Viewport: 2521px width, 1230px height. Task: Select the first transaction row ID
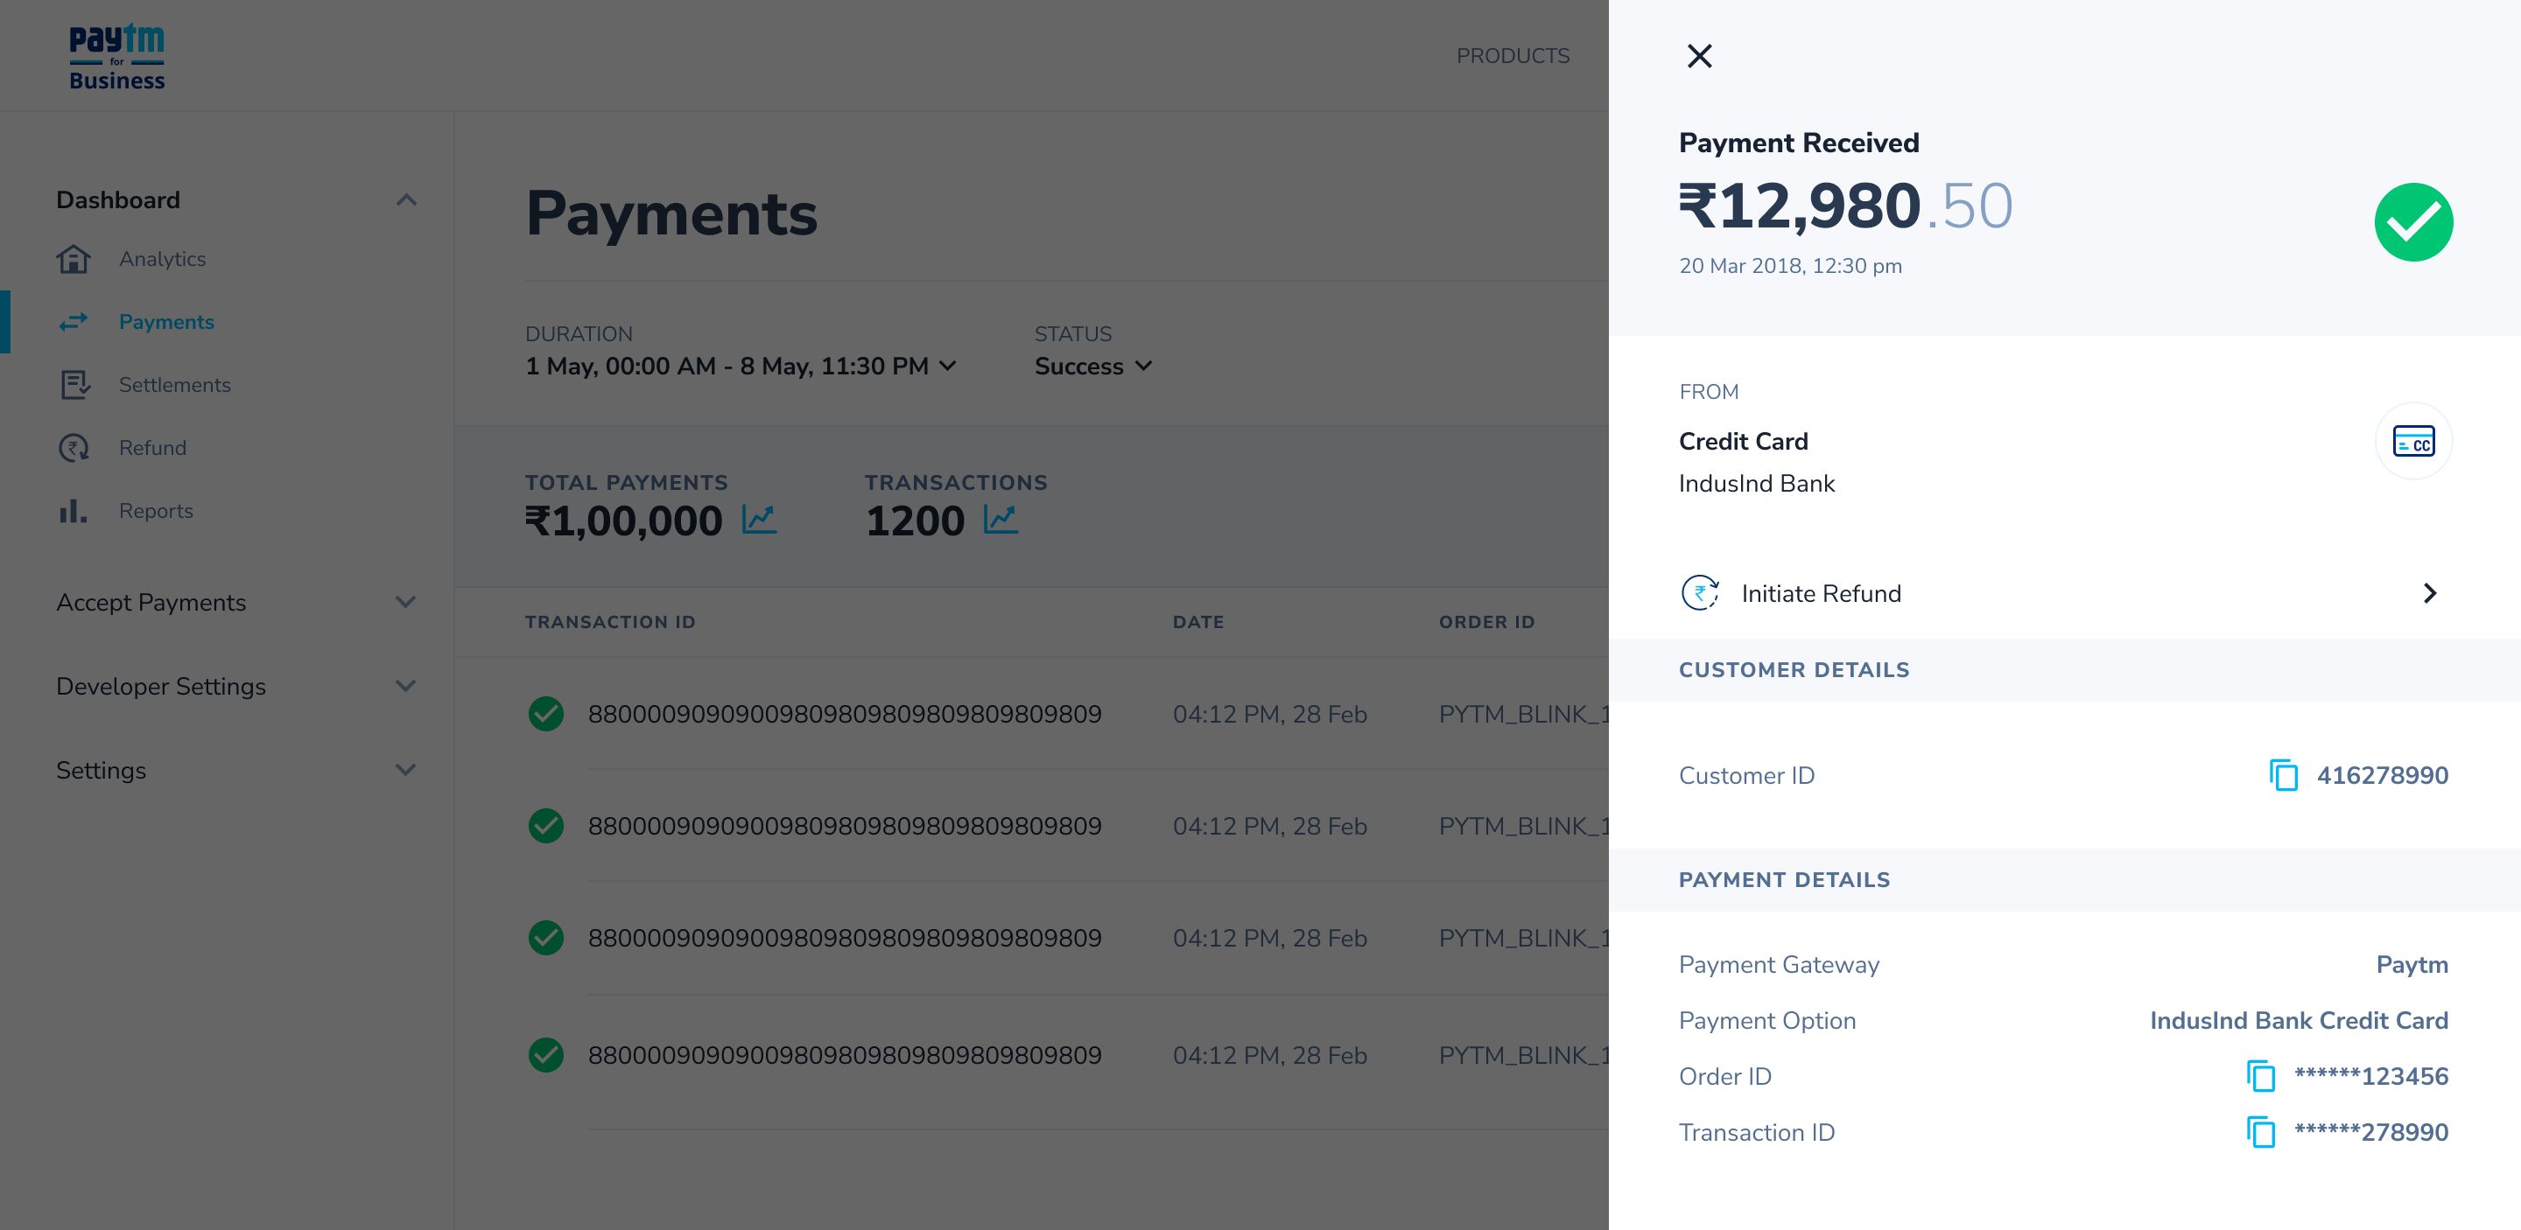pyautogui.click(x=844, y=714)
